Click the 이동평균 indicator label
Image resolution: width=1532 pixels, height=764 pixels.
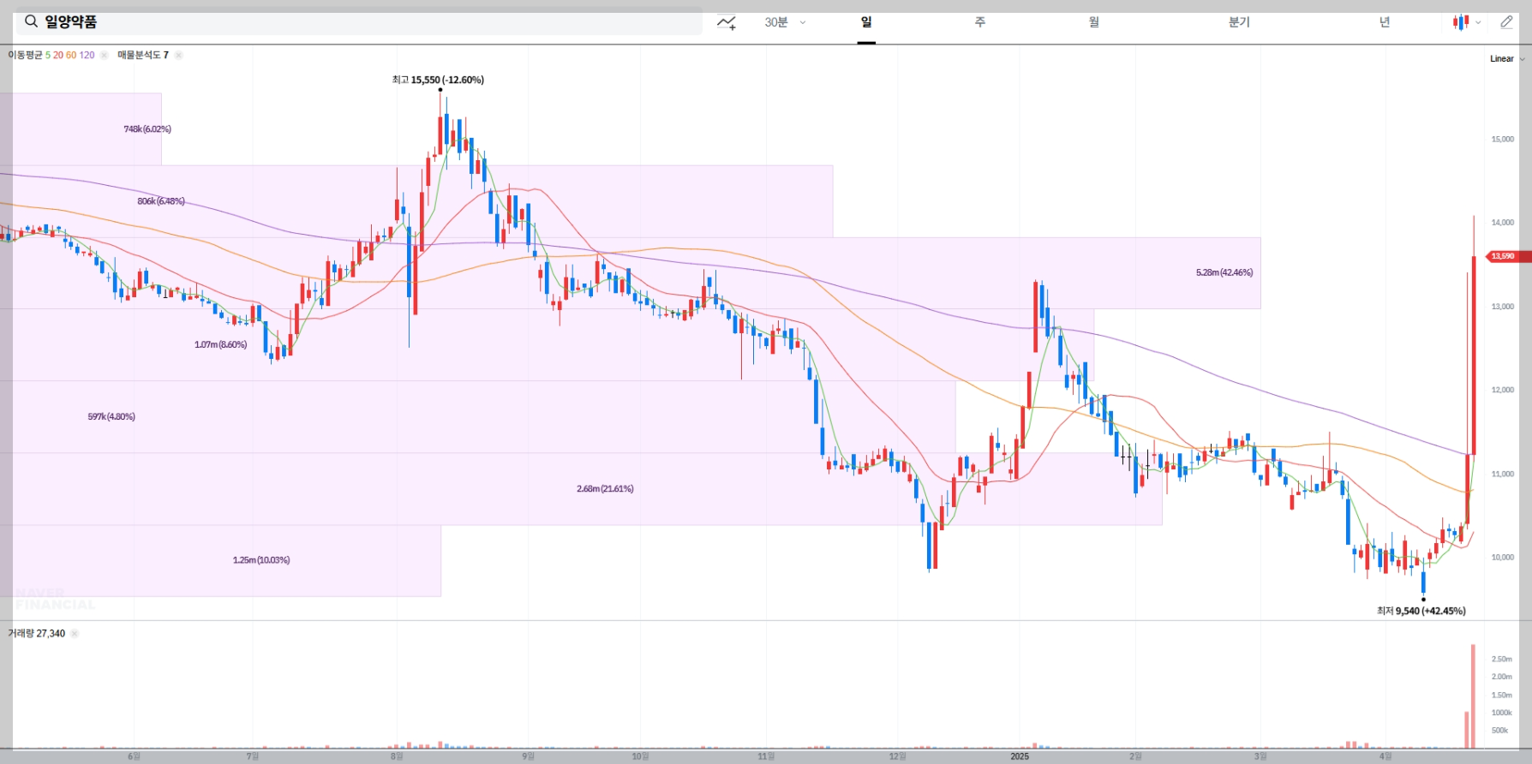tap(51, 55)
